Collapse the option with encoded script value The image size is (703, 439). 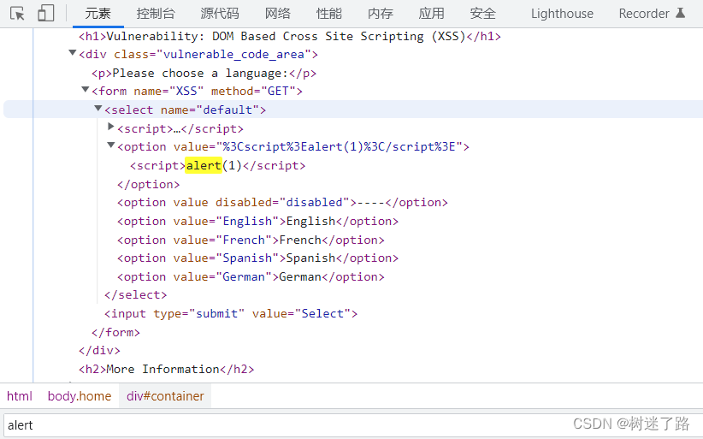[x=110, y=145]
